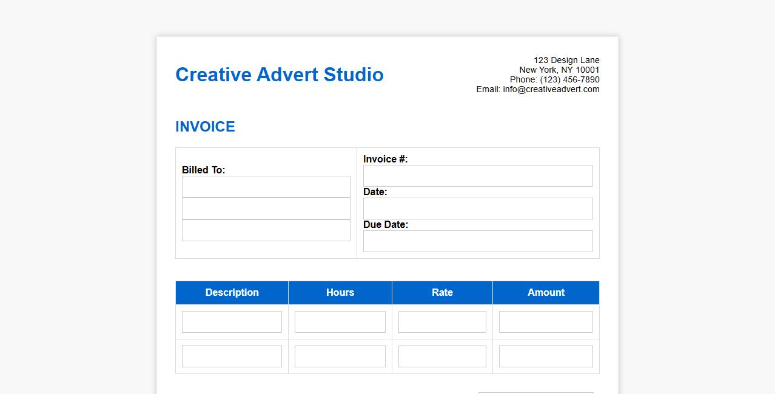This screenshot has width=775, height=394.
Task: Click the first row Amount input
Action: (546, 322)
